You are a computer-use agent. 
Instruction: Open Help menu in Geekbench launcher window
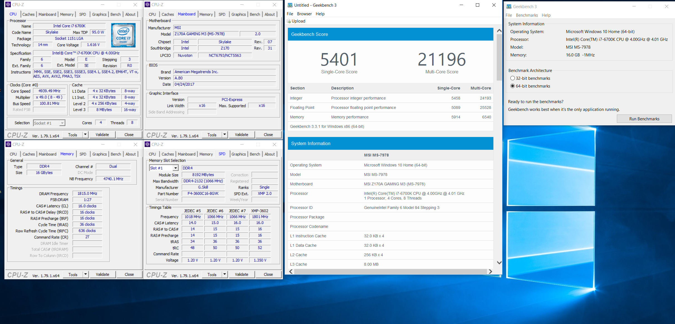coord(546,15)
